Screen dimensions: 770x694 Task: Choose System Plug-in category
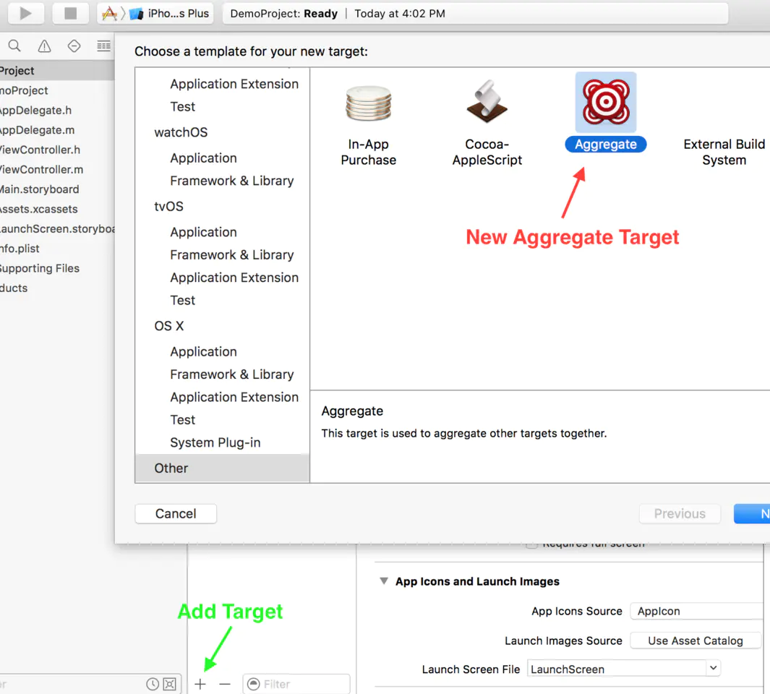click(215, 442)
